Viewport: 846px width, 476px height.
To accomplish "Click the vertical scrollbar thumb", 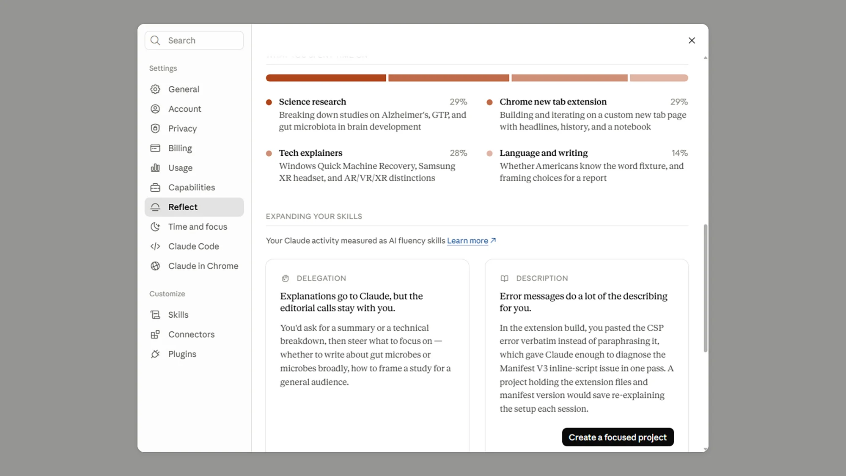I will click(x=705, y=288).
